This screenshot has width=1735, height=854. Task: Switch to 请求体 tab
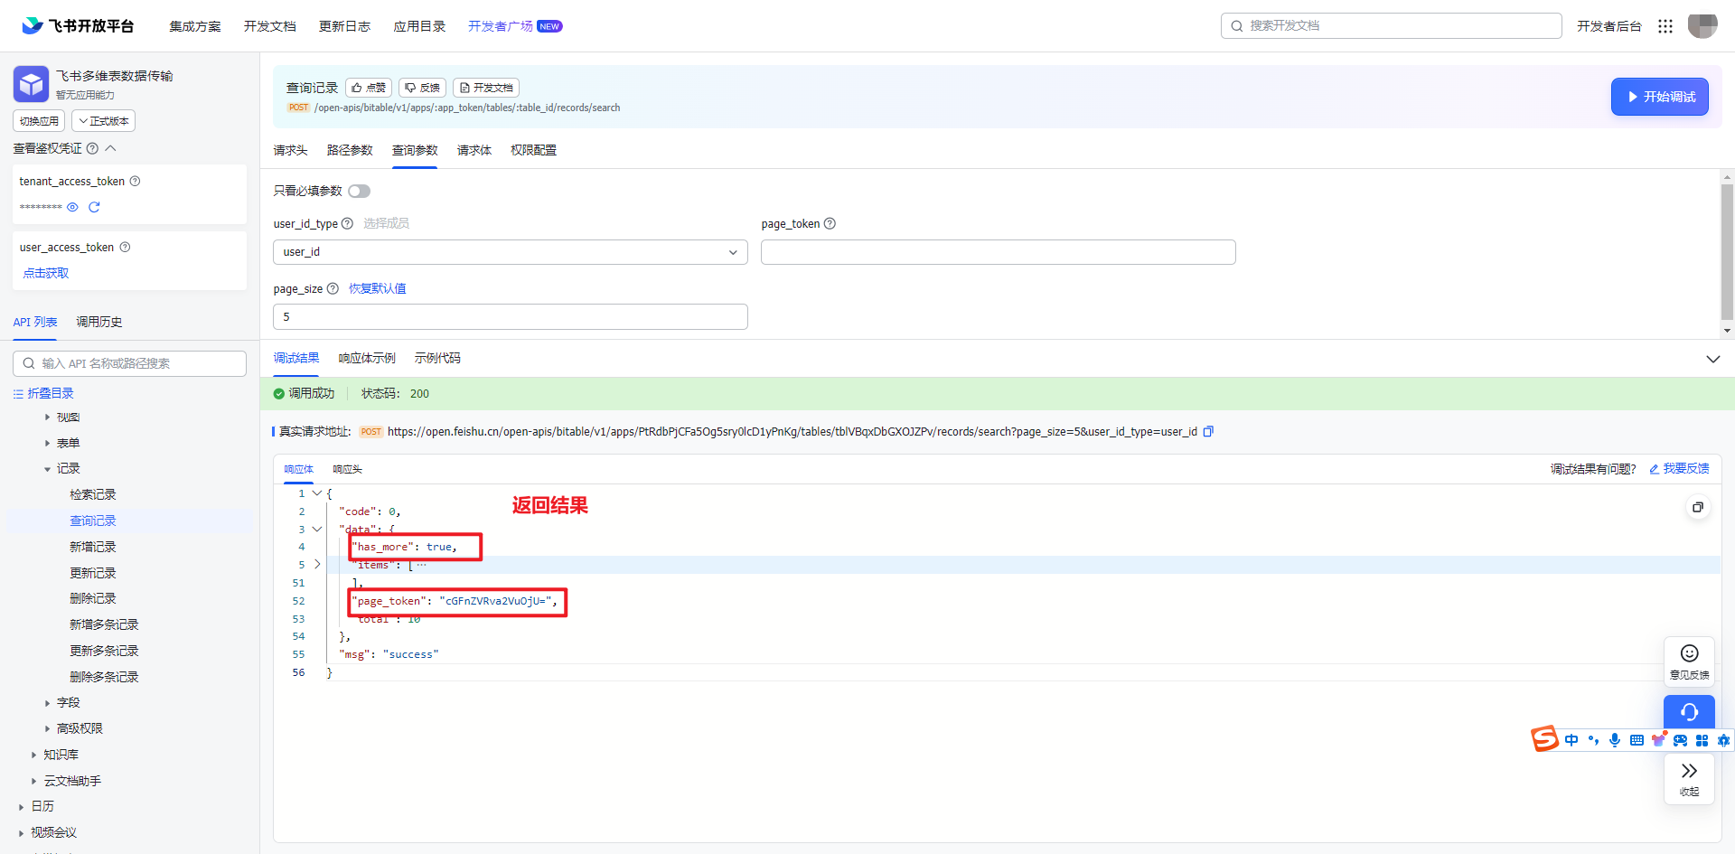(x=474, y=150)
